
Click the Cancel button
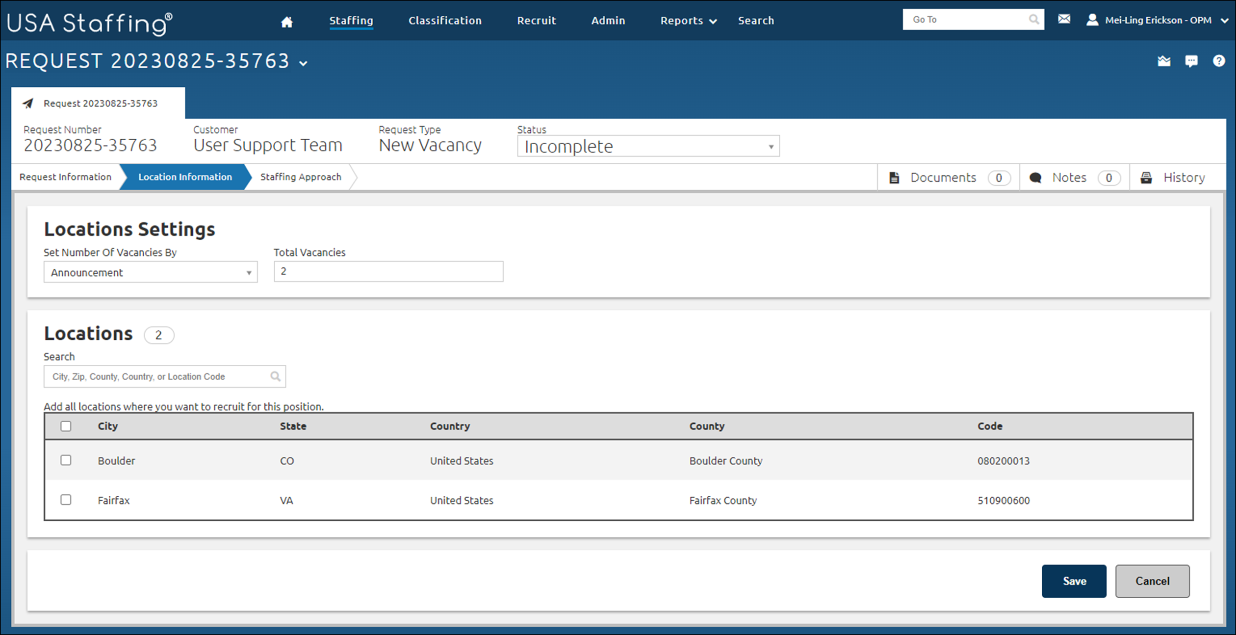pyautogui.click(x=1152, y=581)
